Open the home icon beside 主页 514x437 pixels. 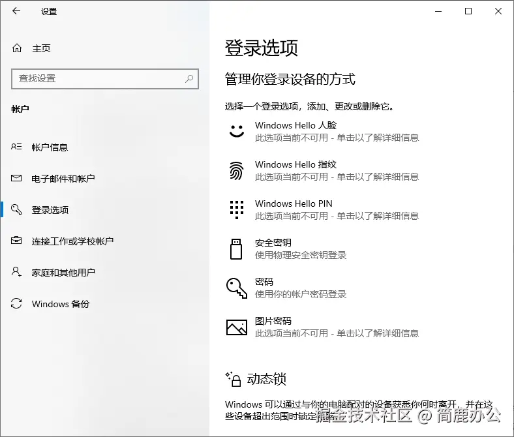17,48
